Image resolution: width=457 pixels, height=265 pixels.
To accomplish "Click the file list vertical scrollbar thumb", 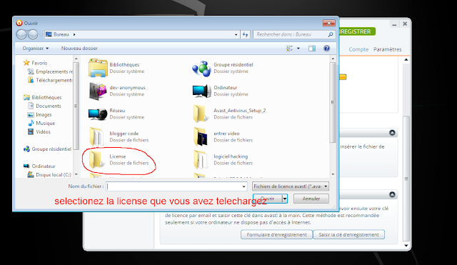I will coord(333,102).
